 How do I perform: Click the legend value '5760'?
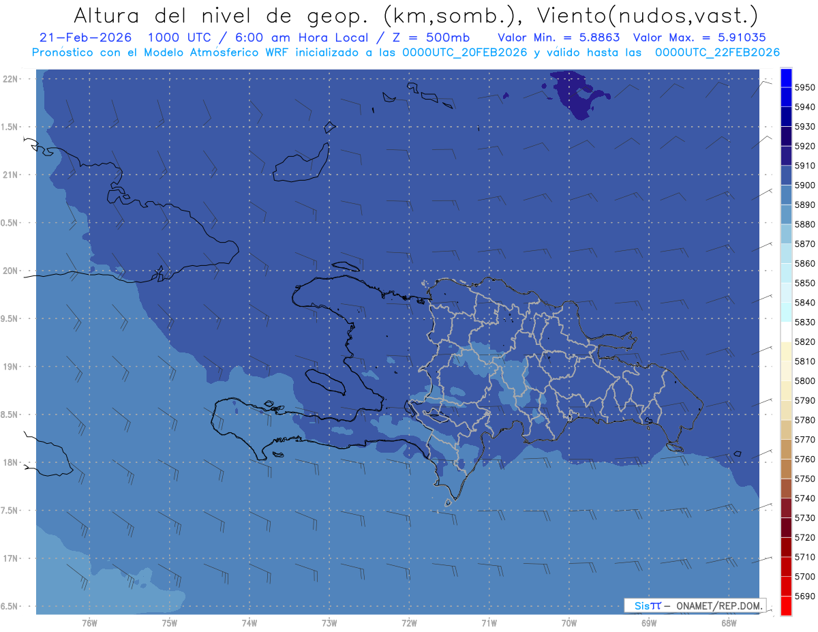click(805, 460)
